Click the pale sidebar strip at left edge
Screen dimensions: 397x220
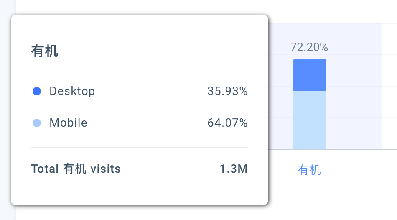[x=5, y=110]
